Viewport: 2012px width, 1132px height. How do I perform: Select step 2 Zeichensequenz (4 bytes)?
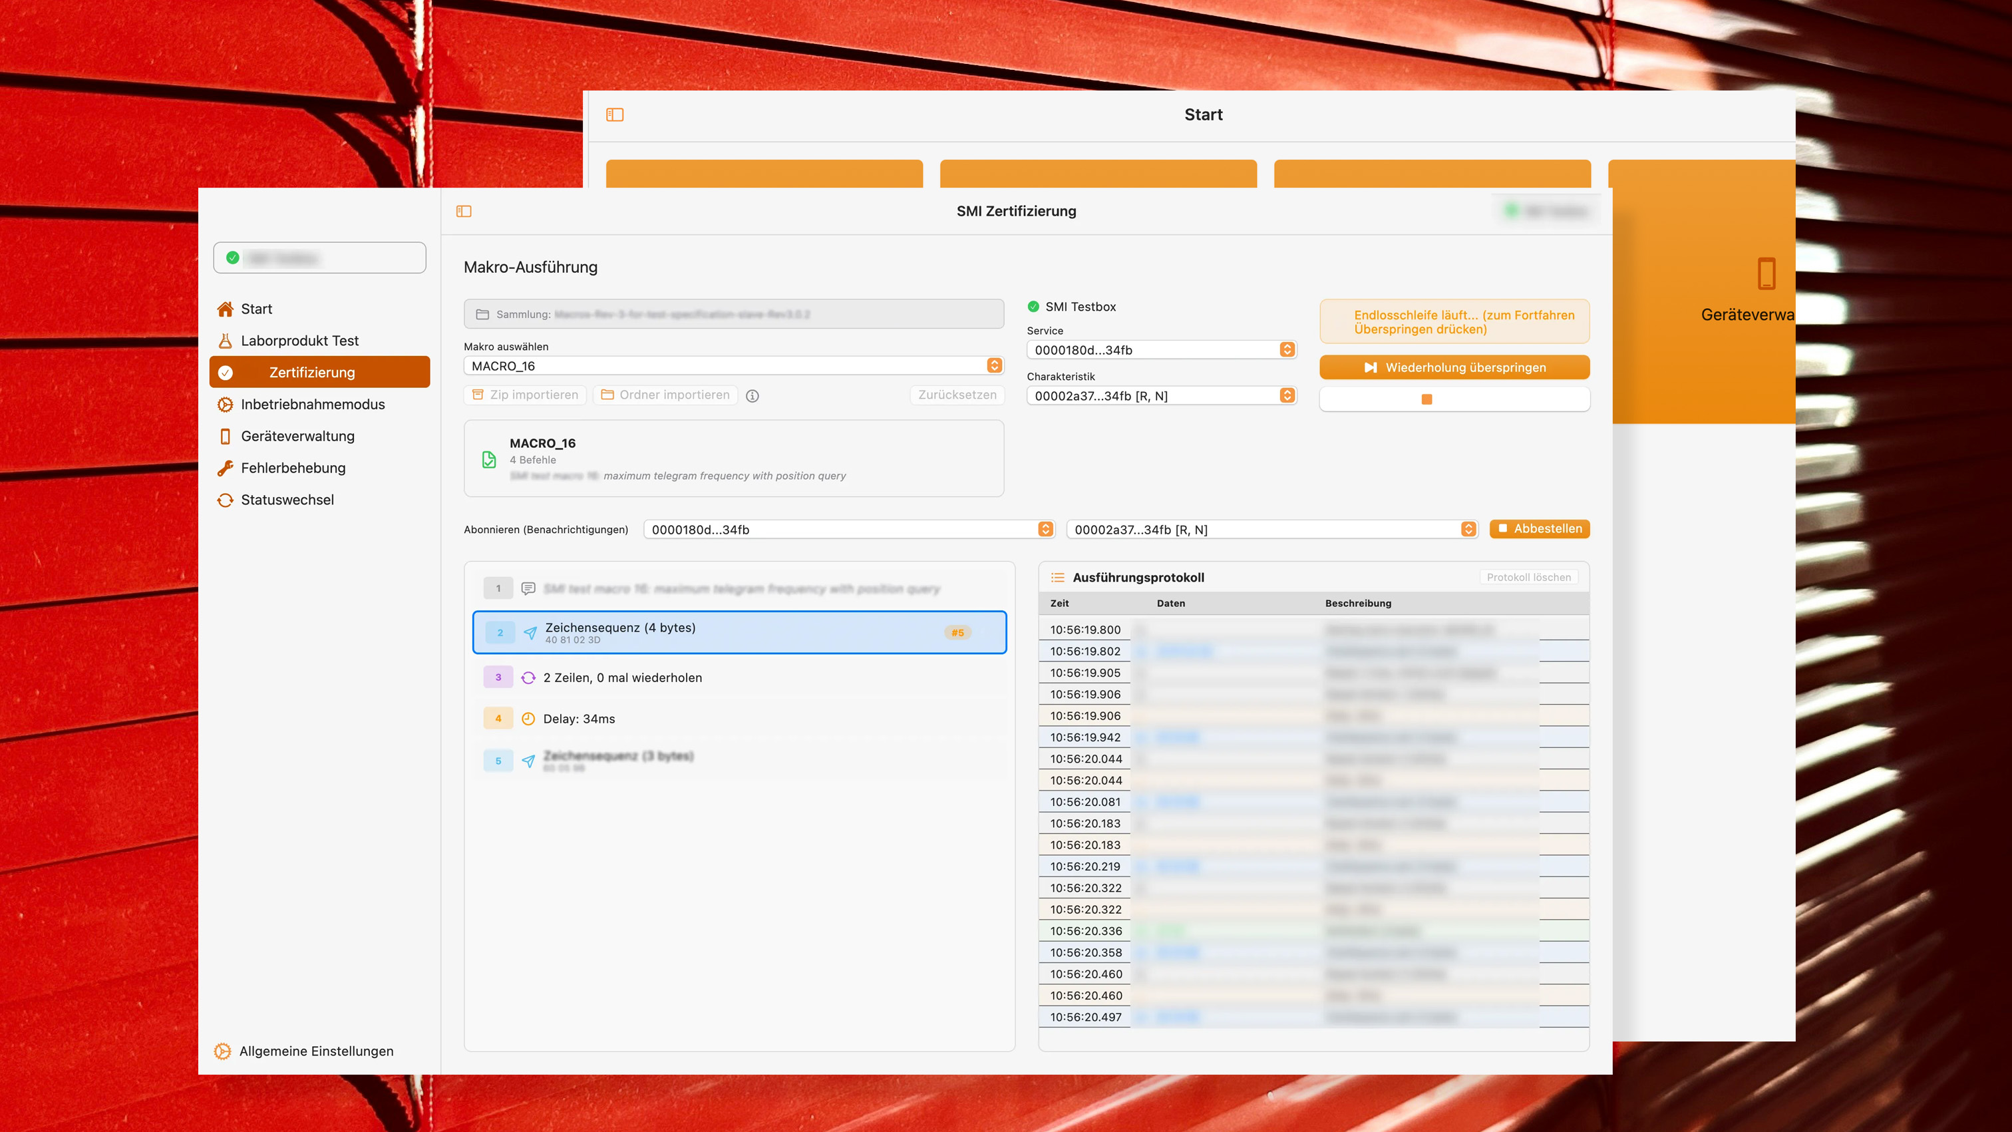pyautogui.click(x=739, y=632)
